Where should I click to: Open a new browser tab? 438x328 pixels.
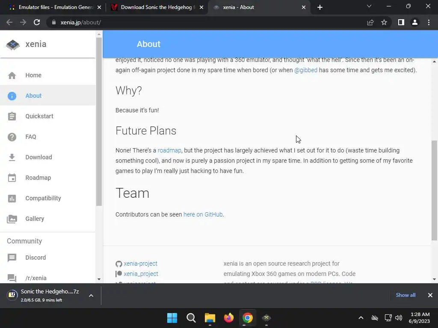click(x=320, y=7)
